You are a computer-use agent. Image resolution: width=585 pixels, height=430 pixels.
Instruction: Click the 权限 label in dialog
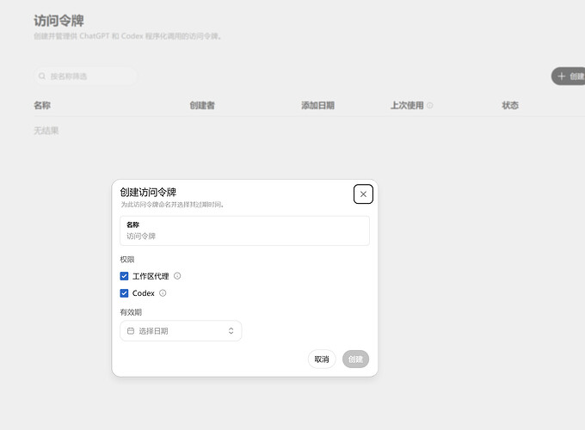pyautogui.click(x=127, y=259)
